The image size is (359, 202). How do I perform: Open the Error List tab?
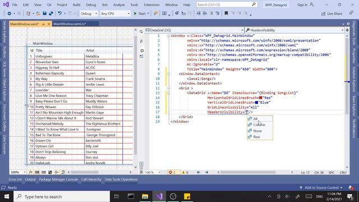click(x=15, y=180)
